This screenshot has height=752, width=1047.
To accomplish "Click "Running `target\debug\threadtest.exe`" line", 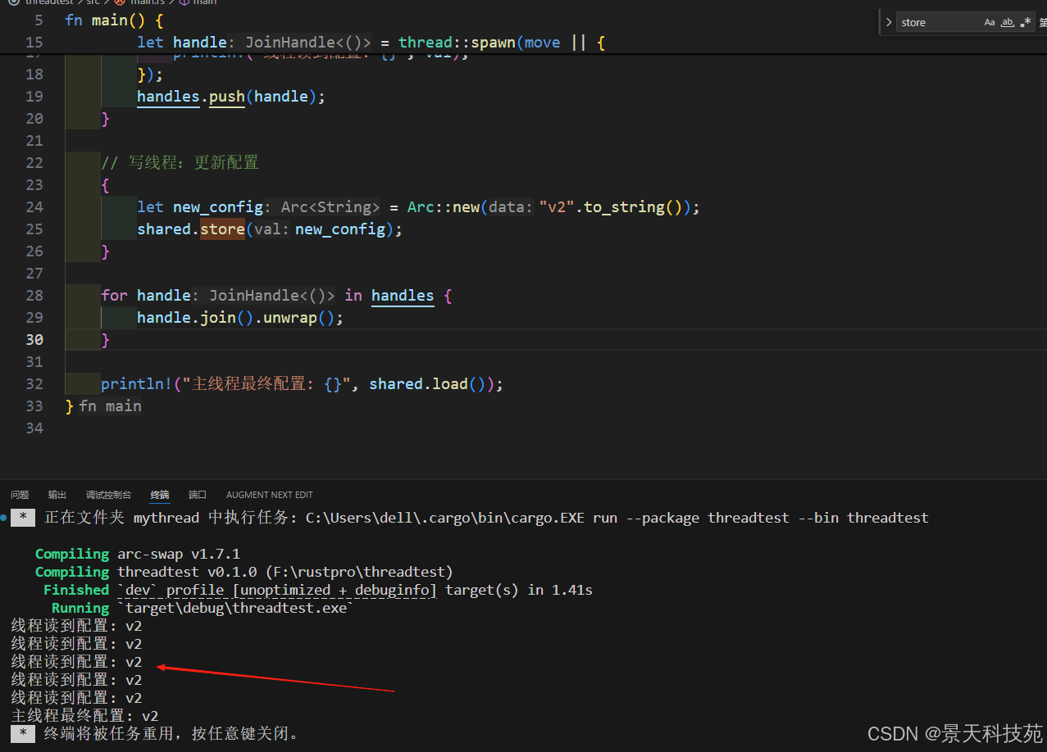I will point(202,609).
